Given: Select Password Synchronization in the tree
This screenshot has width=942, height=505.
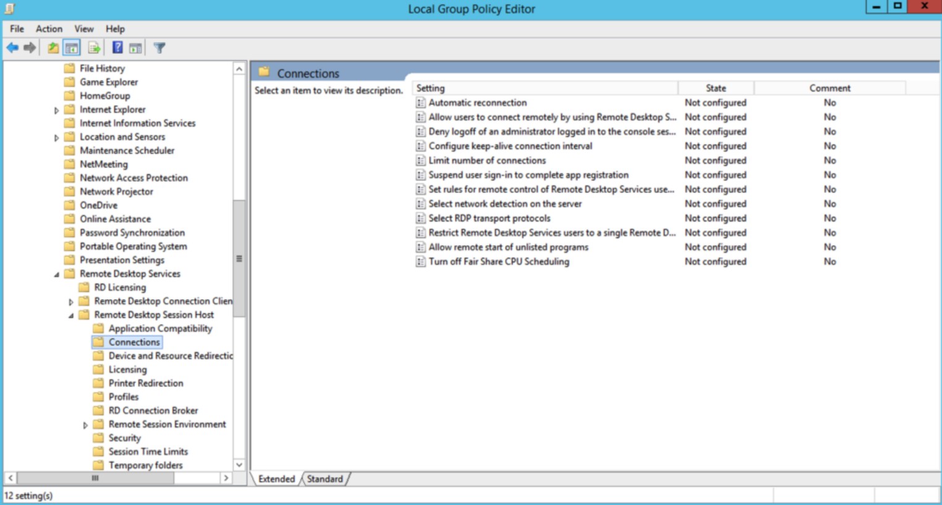Looking at the screenshot, I should (132, 233).
